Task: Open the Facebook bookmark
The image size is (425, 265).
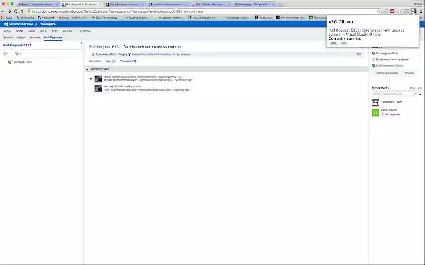Action: coord(46,17)
